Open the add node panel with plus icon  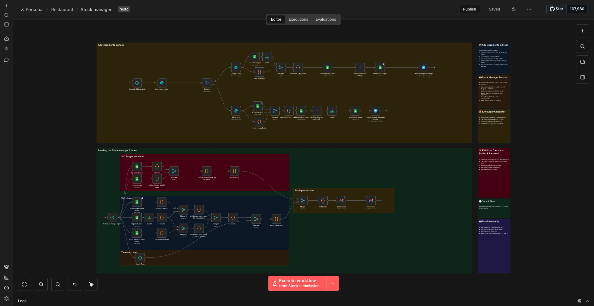point(583,31)
